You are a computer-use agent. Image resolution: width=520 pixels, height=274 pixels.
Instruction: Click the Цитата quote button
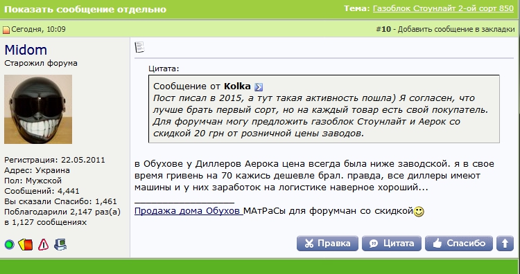pos(392,244)
